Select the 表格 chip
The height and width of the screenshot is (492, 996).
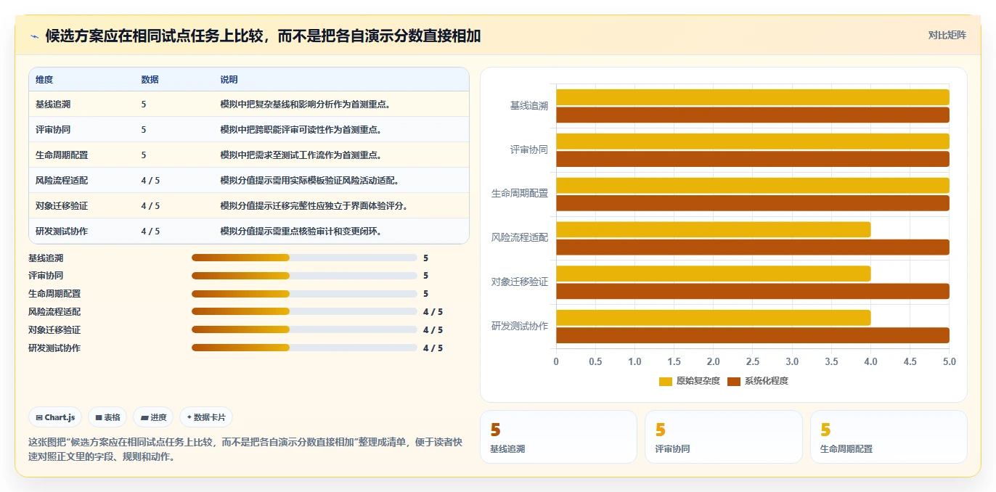107,417
